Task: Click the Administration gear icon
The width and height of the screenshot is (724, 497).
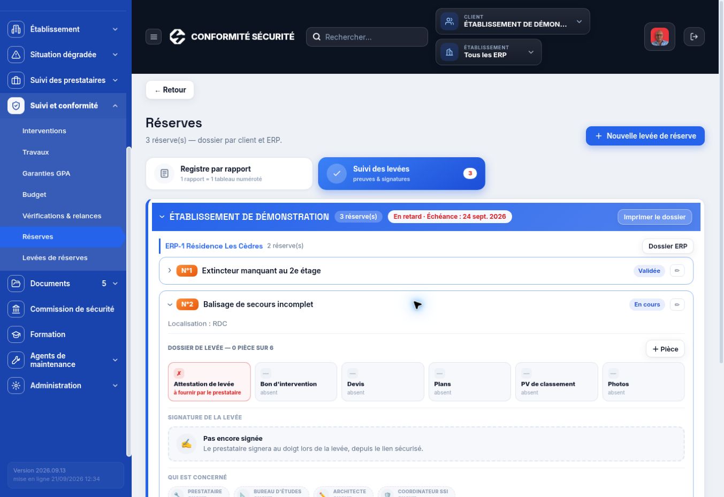Action: tap(16, 386)
